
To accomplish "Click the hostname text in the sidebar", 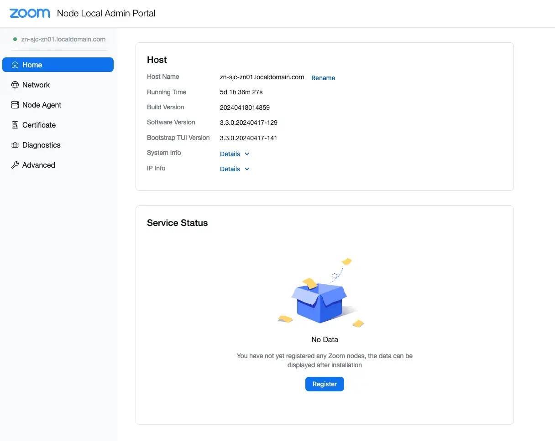I will 63,39.
